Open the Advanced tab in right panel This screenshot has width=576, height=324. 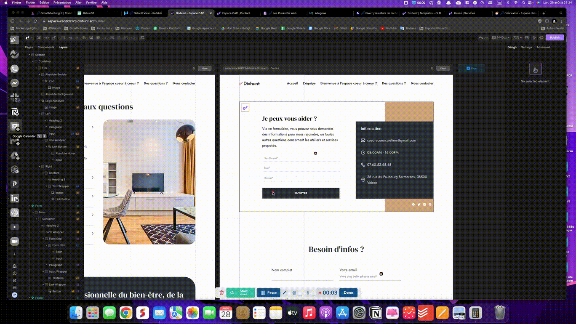[x=543, y=47]
